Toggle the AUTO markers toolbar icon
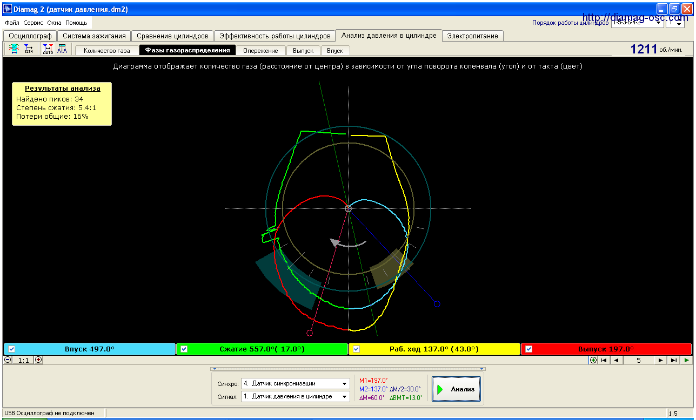Viewport: 696px width, 420px height. click(x=48, y=49)
